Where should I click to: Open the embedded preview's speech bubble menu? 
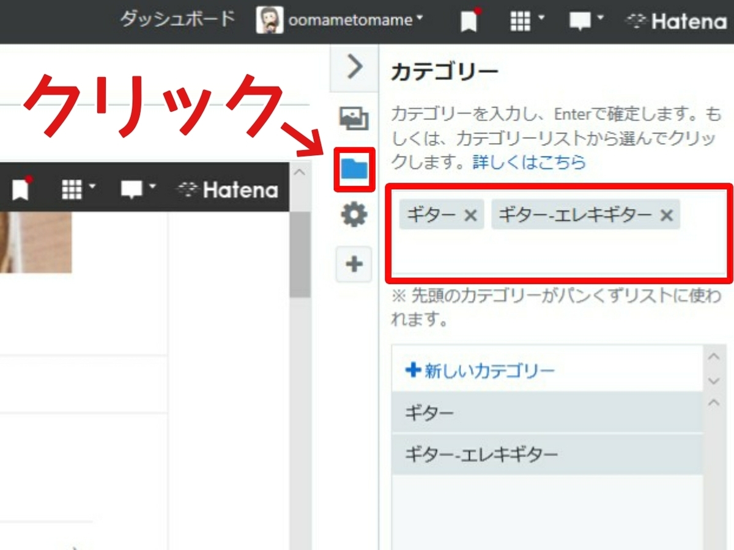[x=138, y=189]
